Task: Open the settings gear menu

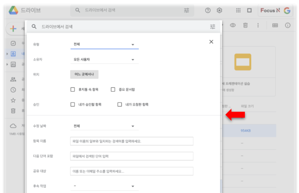Action: pyautogui.click(x=219, y=10)
